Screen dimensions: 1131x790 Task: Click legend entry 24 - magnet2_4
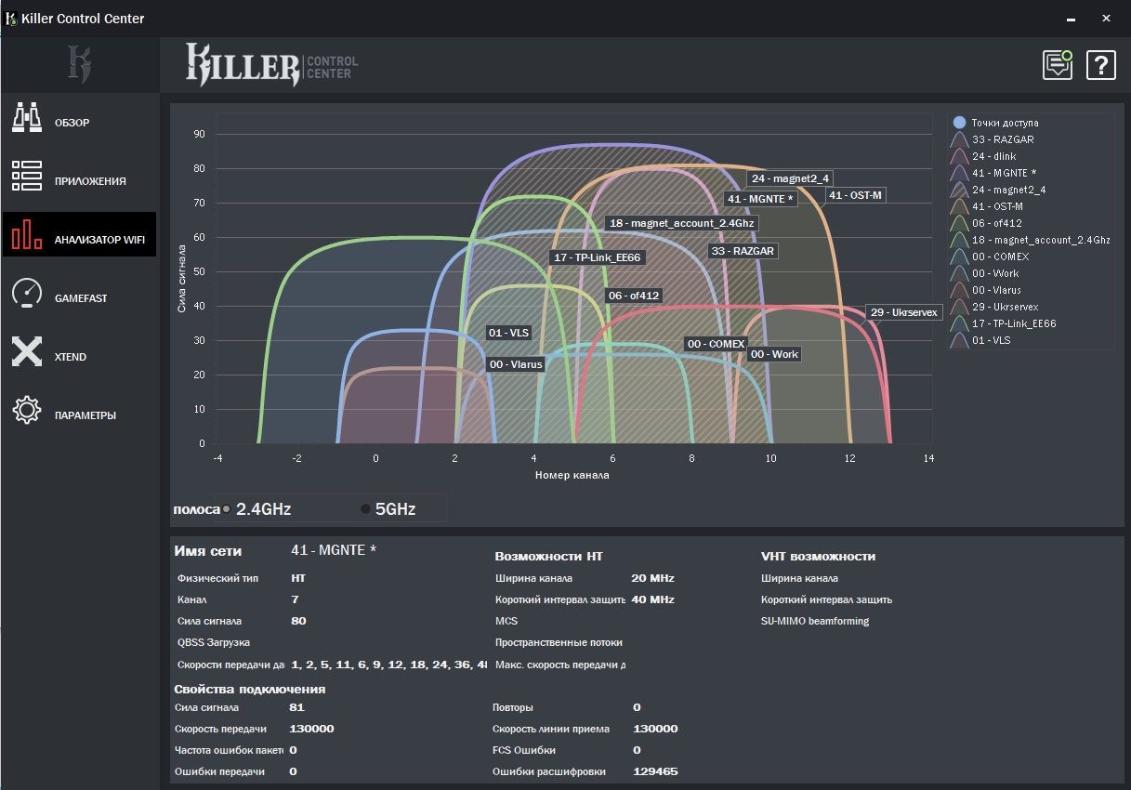click(1007, 190)
